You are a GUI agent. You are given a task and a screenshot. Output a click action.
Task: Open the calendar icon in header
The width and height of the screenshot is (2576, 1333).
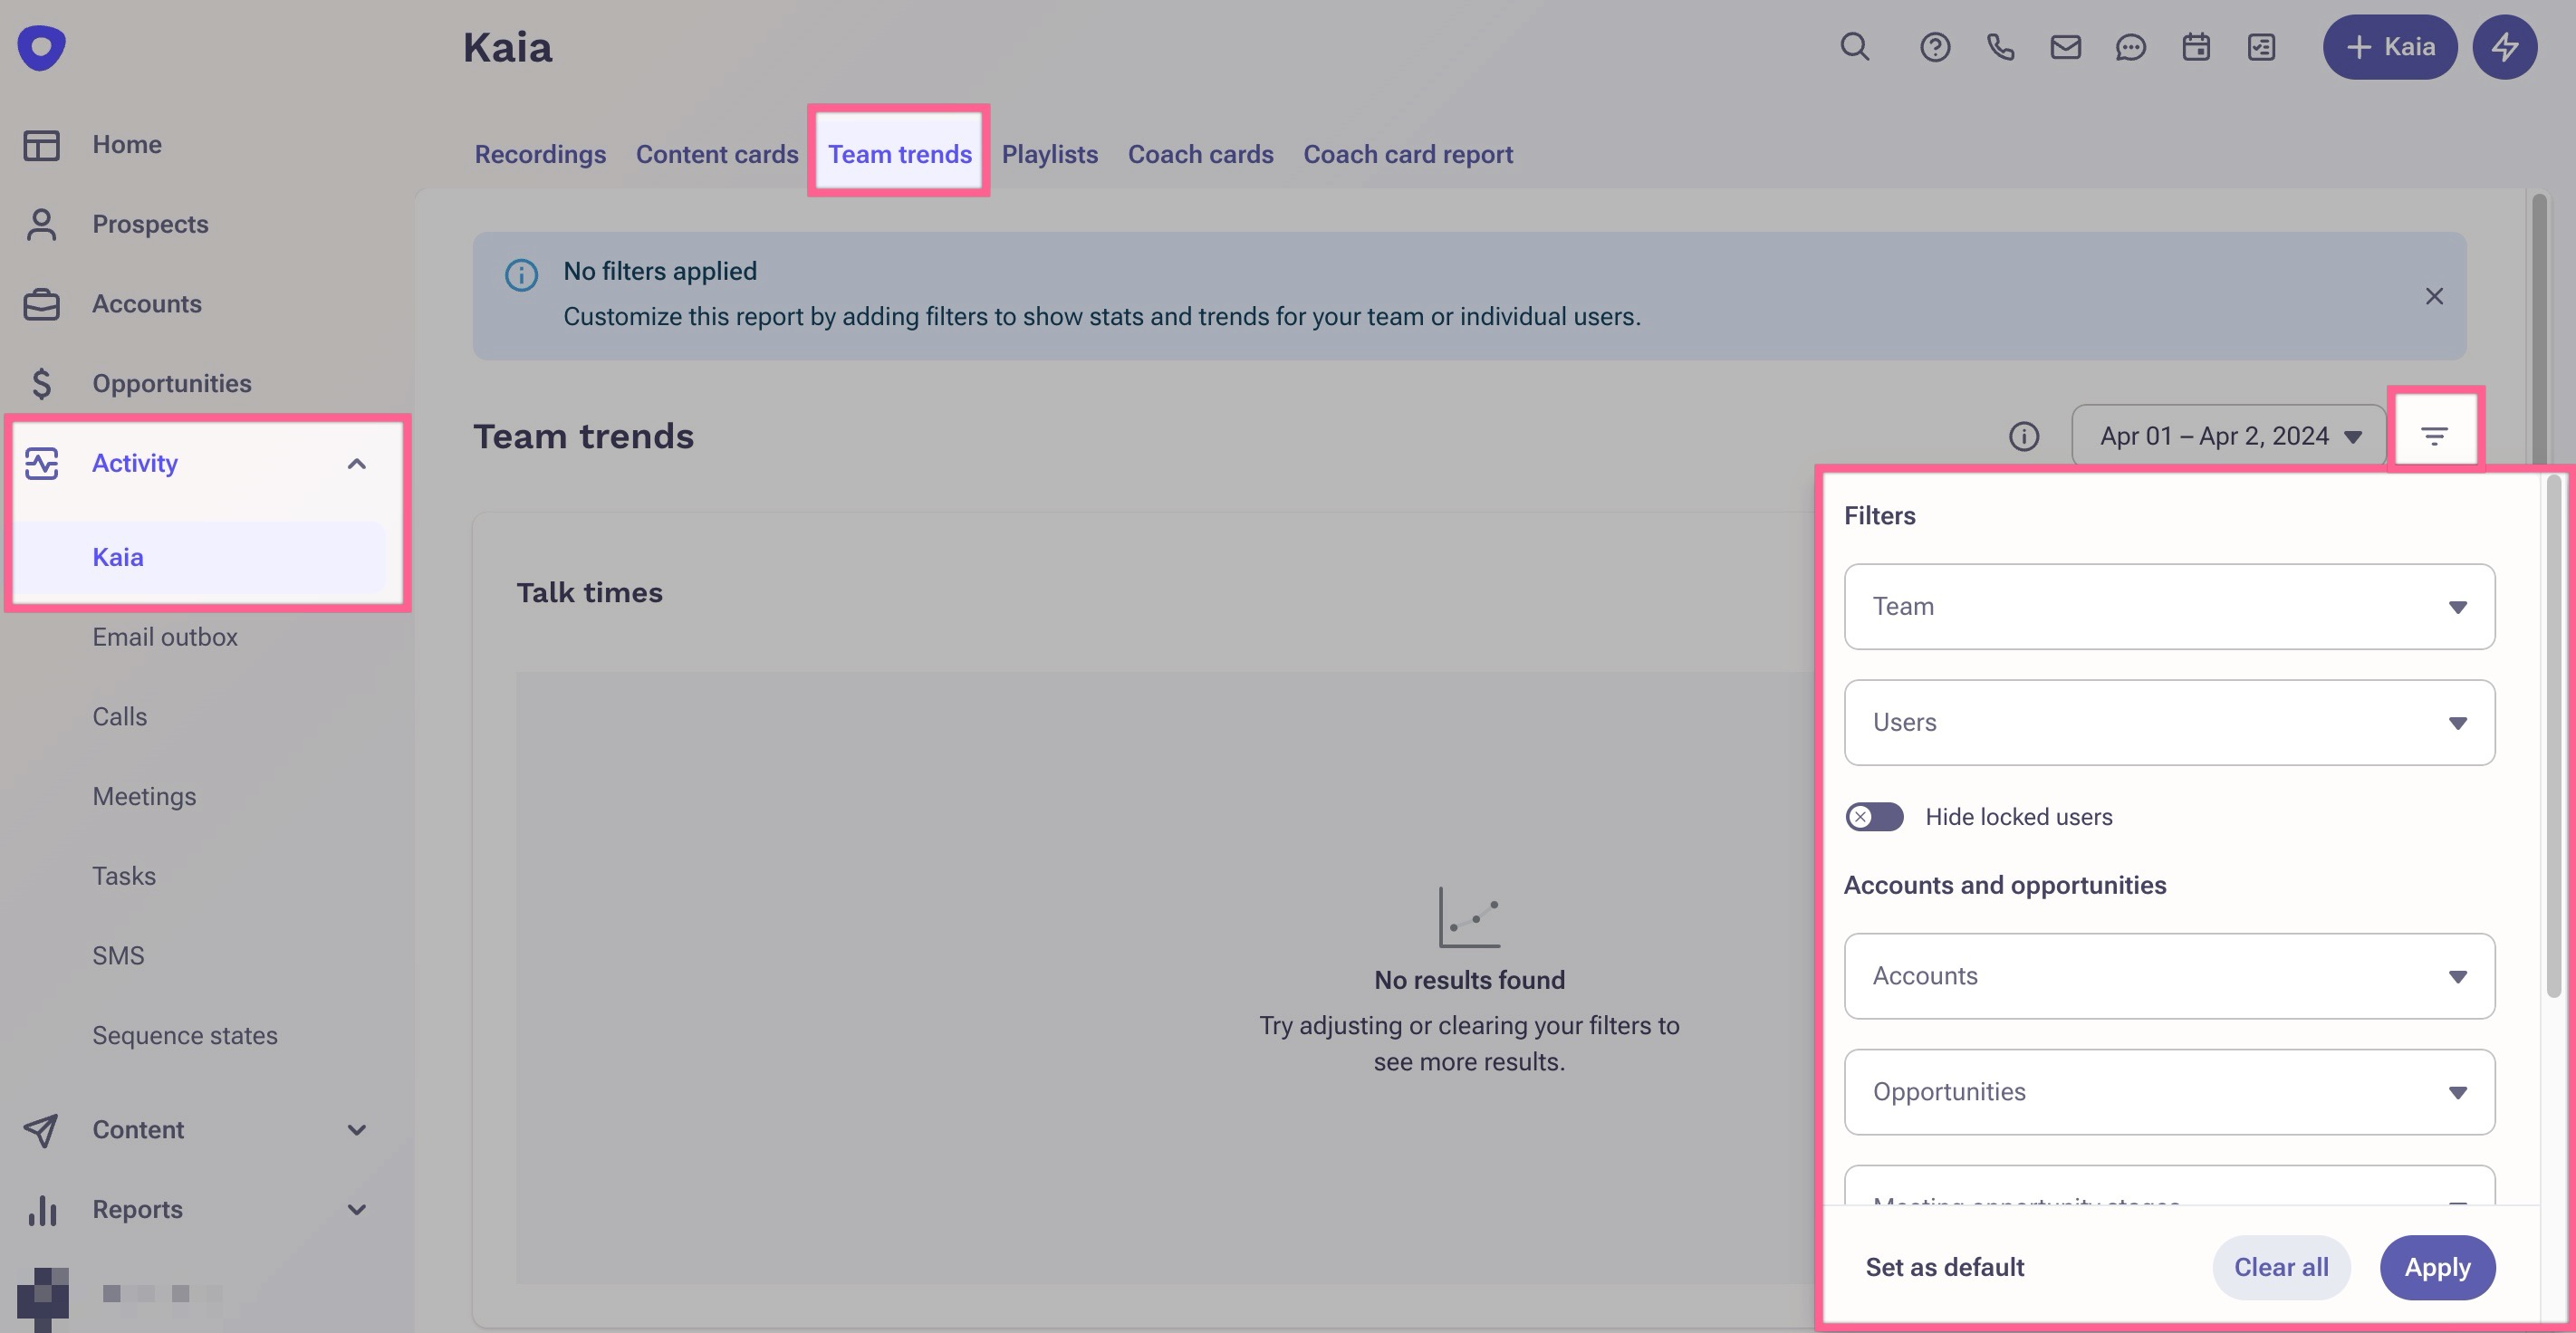click(2196, 47)
